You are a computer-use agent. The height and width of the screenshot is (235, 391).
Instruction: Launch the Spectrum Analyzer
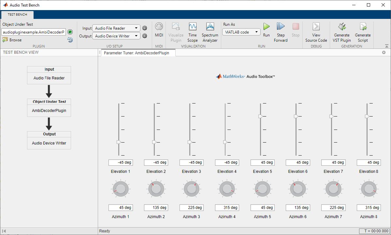[210, 32]
